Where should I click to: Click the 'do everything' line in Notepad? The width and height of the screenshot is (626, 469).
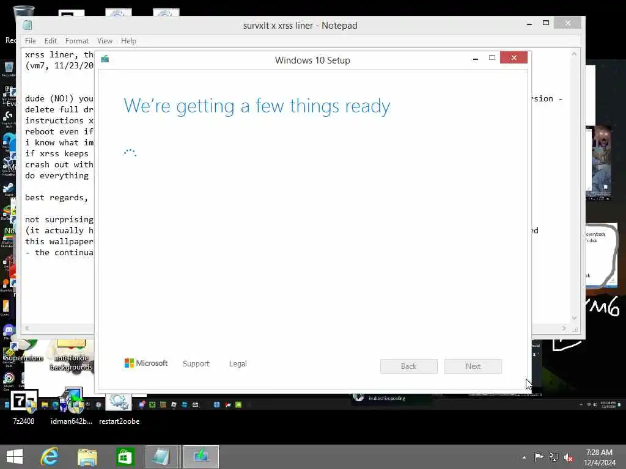tap(57, 176)
